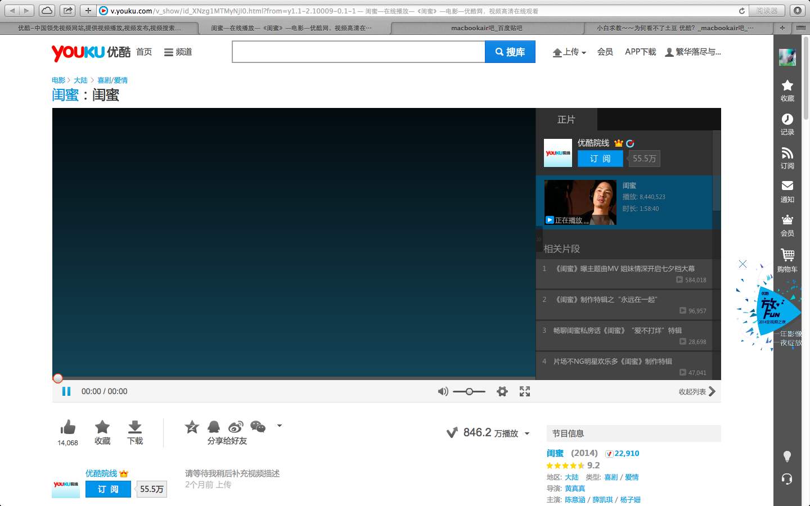810x506 pixels.
Task: Open director 黄真真's profile link
Action: click(x=575, y=488)
